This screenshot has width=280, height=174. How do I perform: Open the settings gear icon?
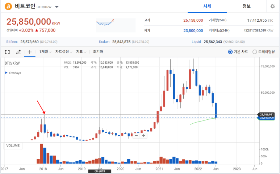coord(272,6)
